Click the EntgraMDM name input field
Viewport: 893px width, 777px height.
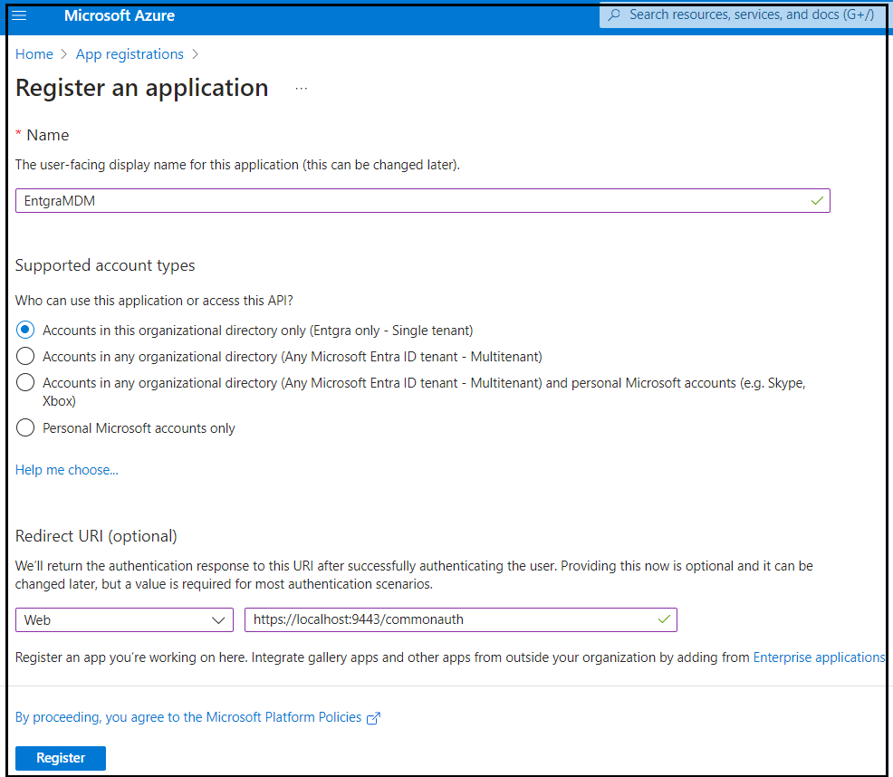pos(423,200)
